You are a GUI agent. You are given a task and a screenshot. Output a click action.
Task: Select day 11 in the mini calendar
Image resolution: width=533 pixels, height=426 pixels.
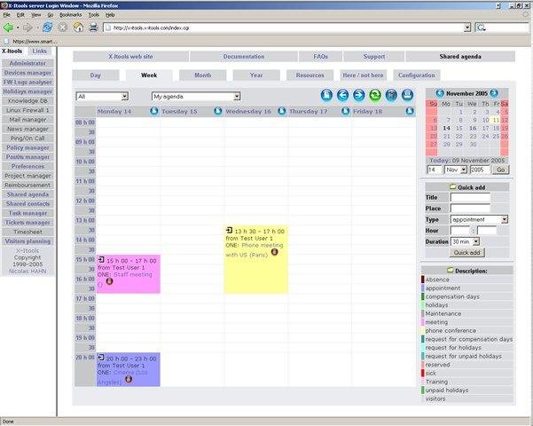[496, 120]
